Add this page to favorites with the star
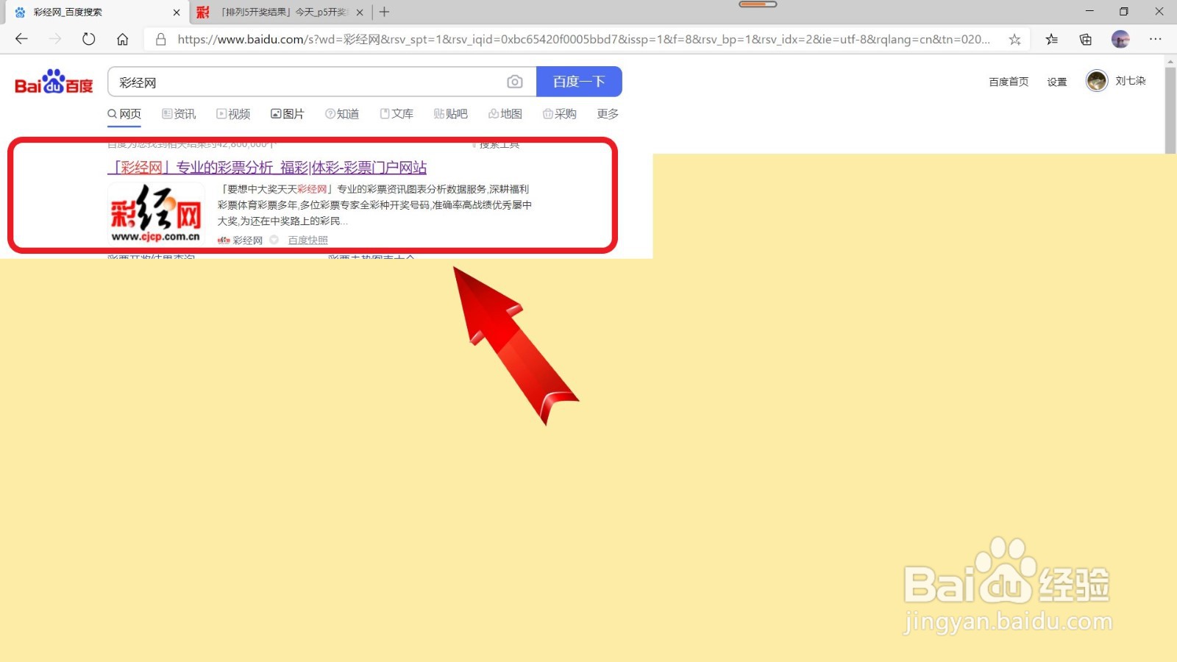 (1014, 40)
